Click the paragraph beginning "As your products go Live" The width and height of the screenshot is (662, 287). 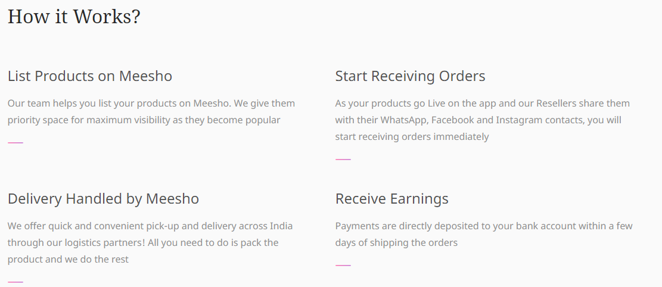pyautogui.click(x=482, y=120)
